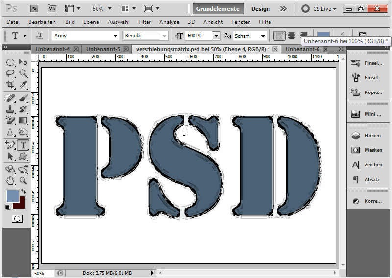
Task: Click the foreground color swatch
Action: click(13, 197)
